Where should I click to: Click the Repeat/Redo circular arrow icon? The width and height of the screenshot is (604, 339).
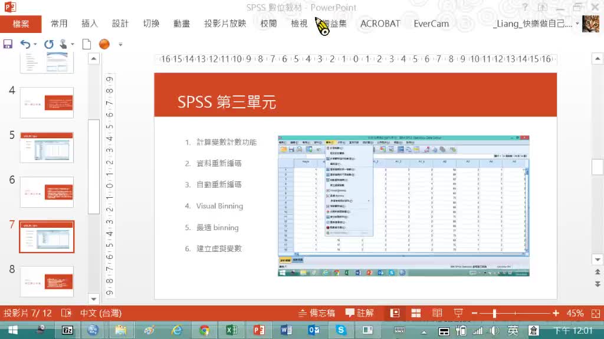tap(48, 44)
